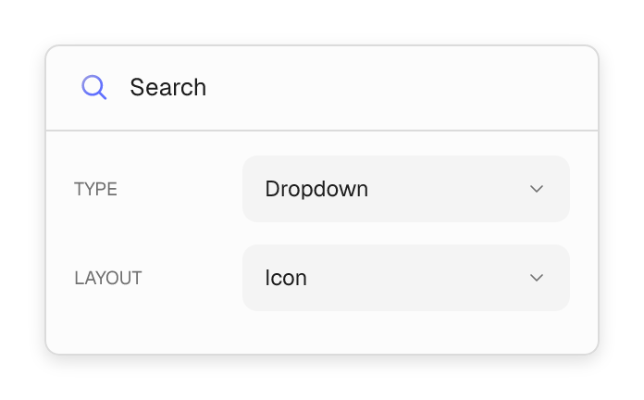
Task: Click the TYPE label
Action: pyautogui.click(x=95, y=189)
